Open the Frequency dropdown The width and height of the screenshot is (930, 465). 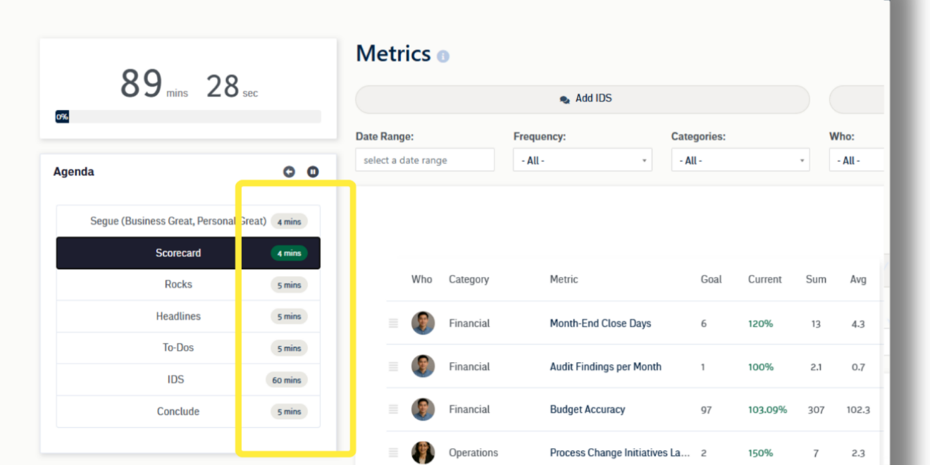582,161
